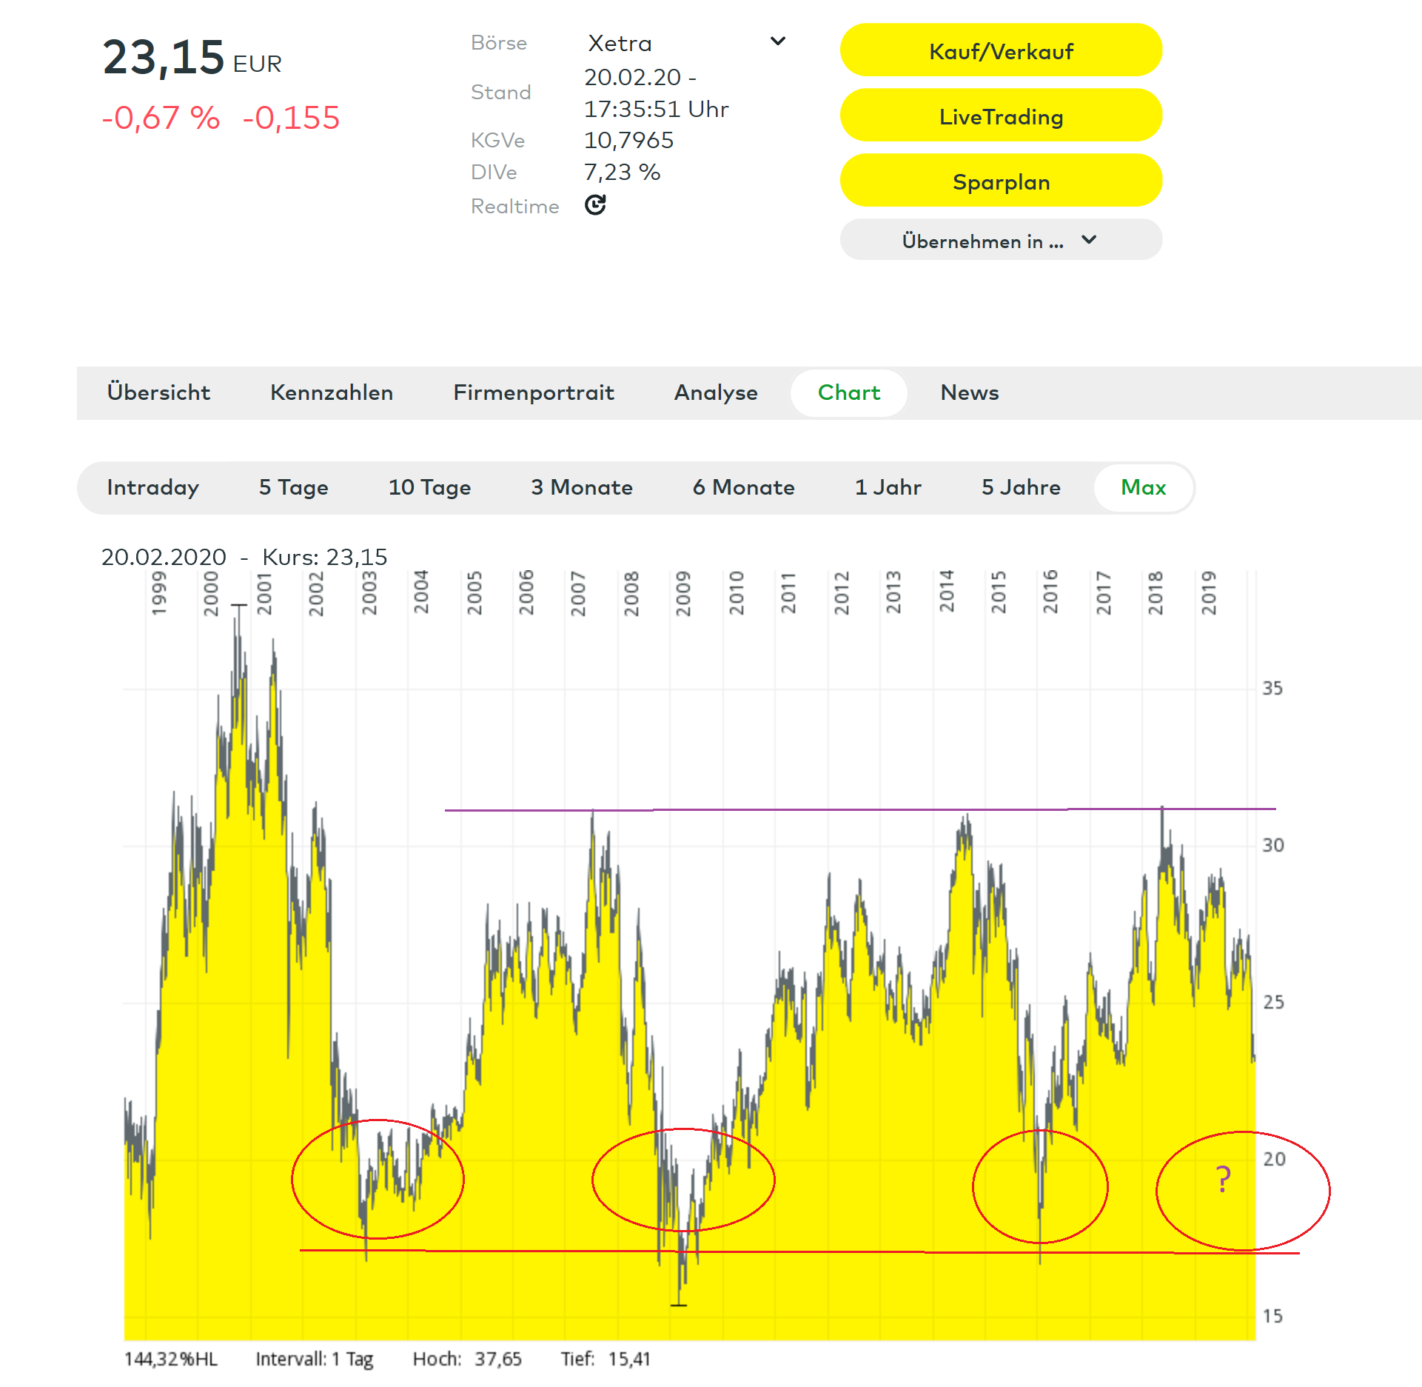This screenshot has height=1387, width=1422.
Task: Switch chart range to 5 Tage
Action: 293,487
